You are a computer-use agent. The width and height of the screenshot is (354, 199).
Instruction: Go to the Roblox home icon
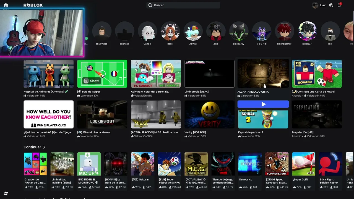point(6,5)
